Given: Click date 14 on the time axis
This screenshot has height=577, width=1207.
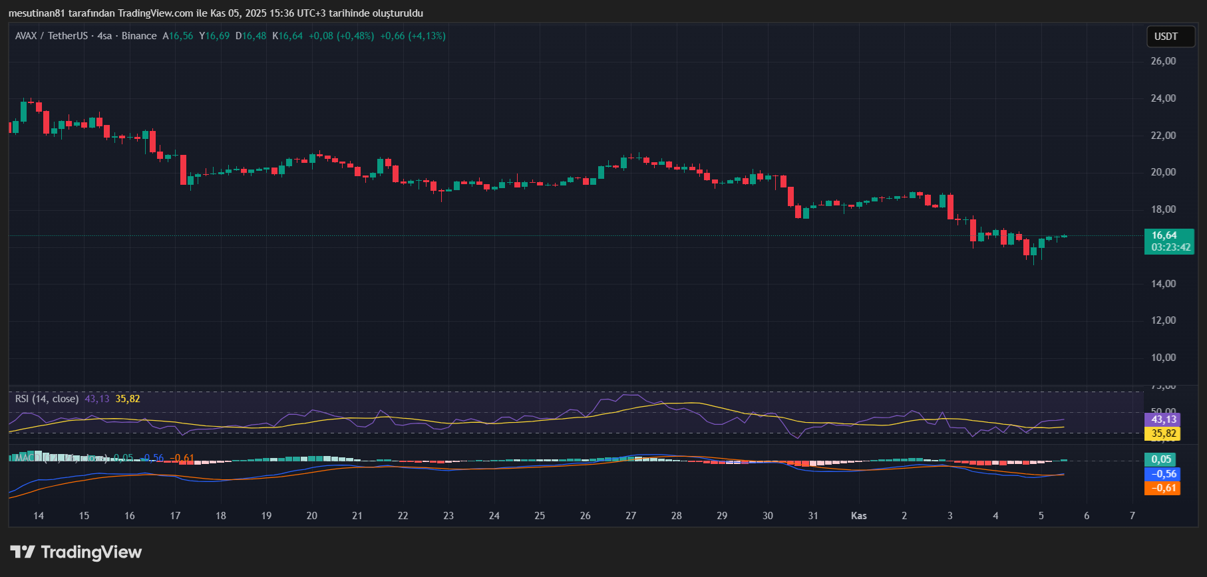Looking at the screenshot, I should tap(39, 516).
